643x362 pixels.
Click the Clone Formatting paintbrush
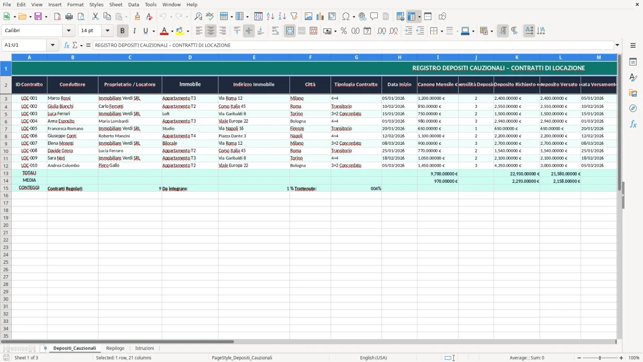[137, 17]
